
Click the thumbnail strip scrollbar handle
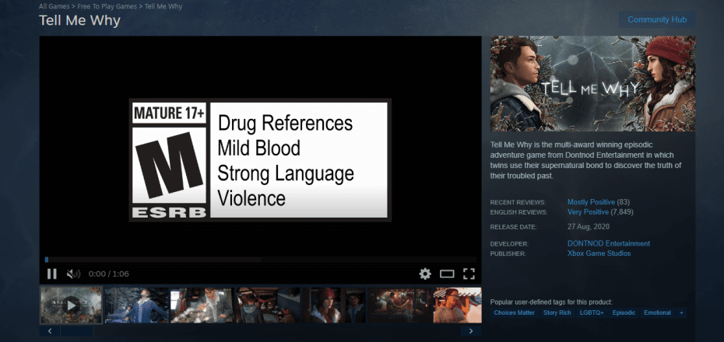tap(77, 331)
